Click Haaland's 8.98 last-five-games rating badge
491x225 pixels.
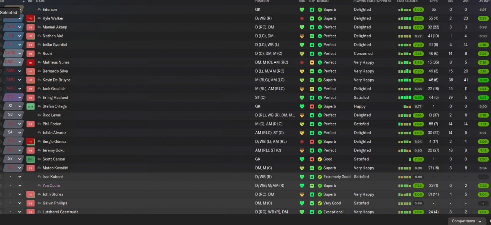point(418,98)
